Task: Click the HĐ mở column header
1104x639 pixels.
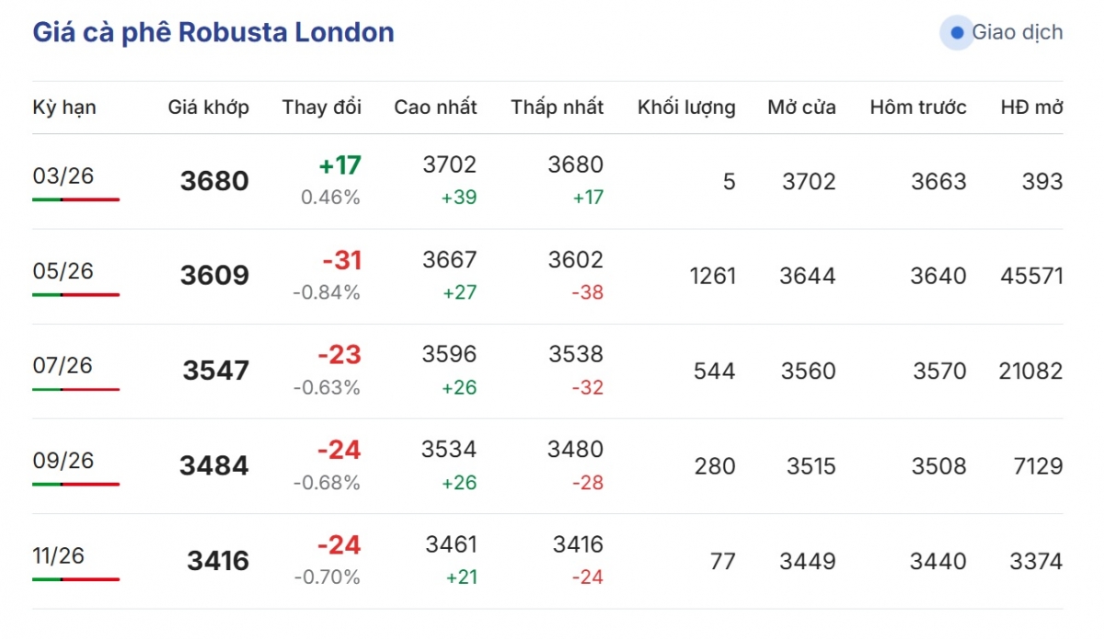Action: (1031, 108)
